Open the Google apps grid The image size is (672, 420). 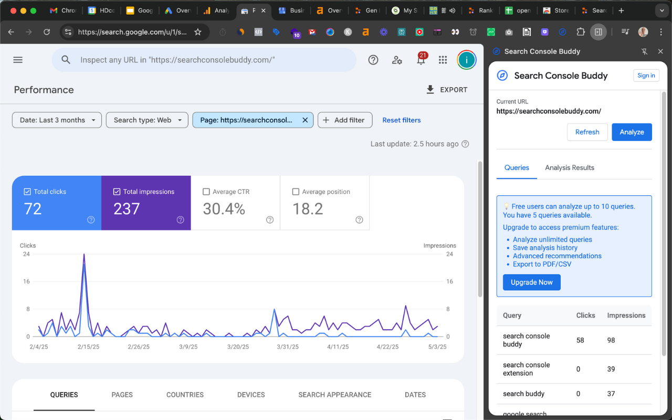[x=443, y=60]
